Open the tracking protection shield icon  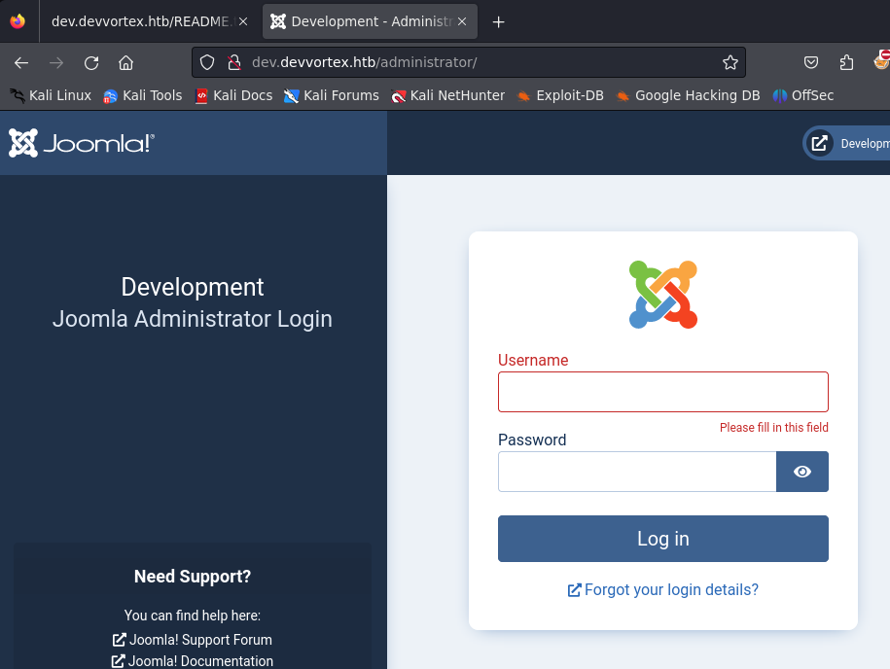(206, 63)
